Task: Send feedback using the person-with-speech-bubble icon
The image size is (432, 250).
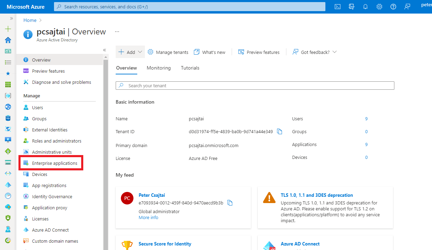Action: 407,6
